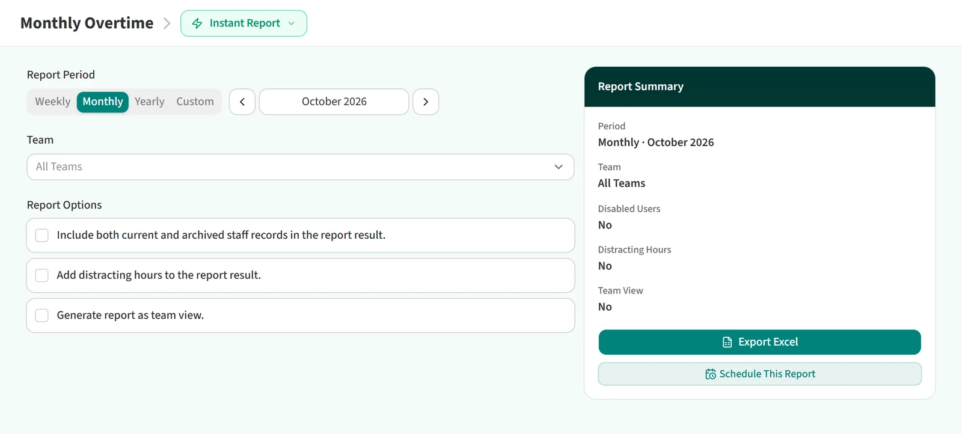Click Schedule This Report button

759,374
